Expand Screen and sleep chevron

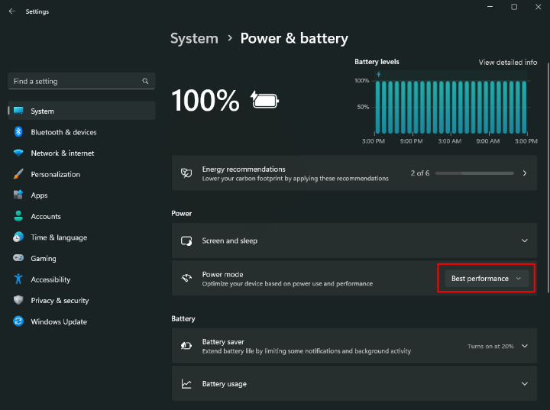point(524,241)
